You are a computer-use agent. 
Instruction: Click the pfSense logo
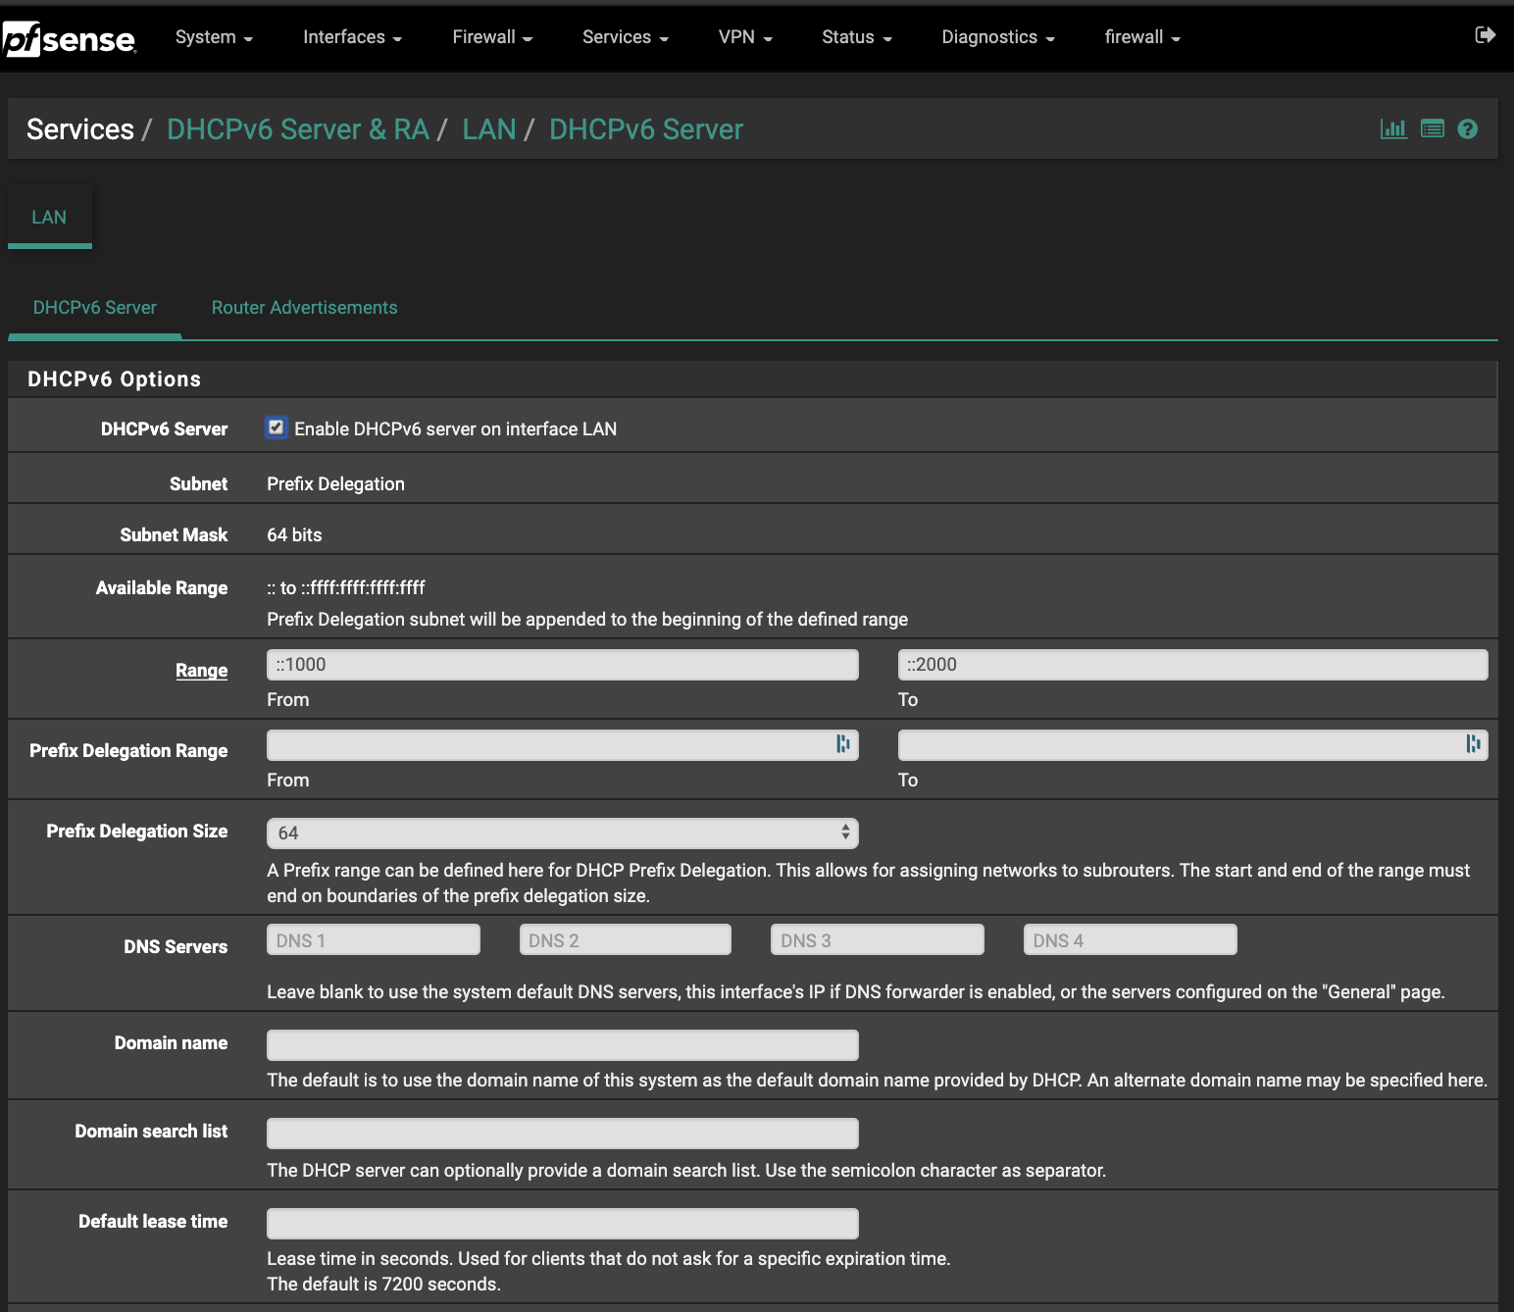point(69,39)
